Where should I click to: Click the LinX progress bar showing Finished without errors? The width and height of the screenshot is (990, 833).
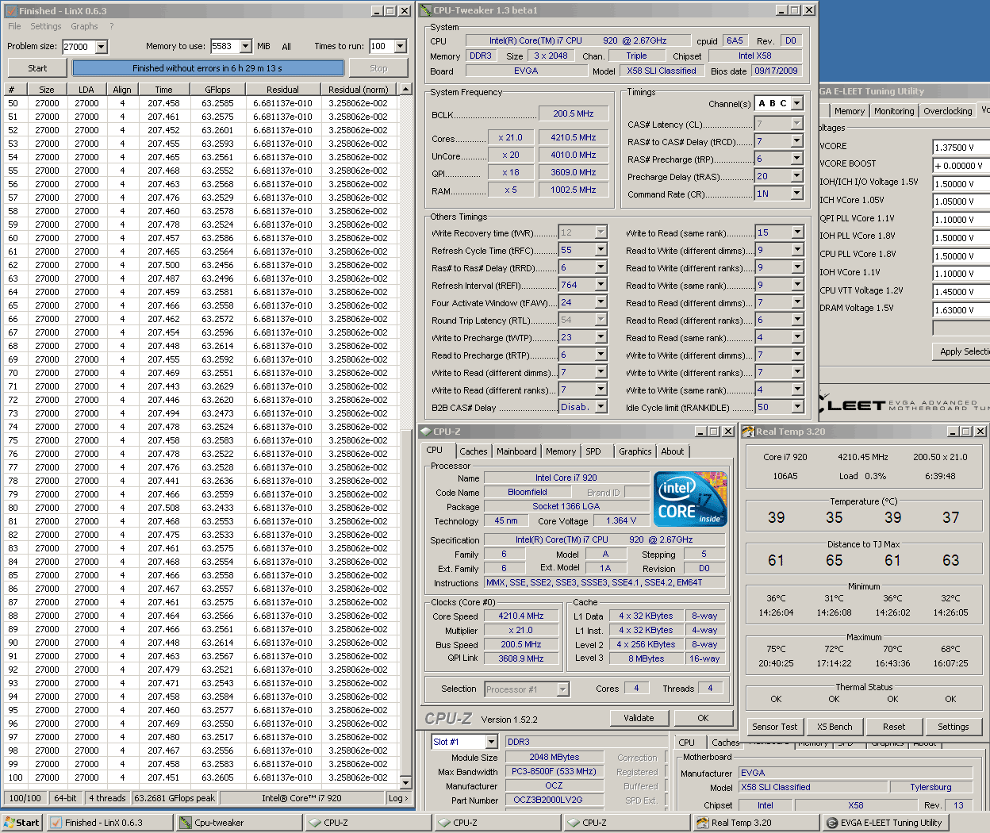coord(208,68)
